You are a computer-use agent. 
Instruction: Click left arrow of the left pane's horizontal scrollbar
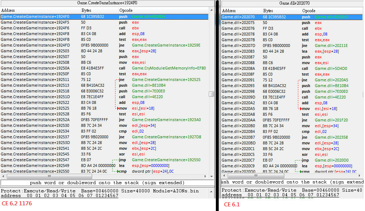coord(3,176)
